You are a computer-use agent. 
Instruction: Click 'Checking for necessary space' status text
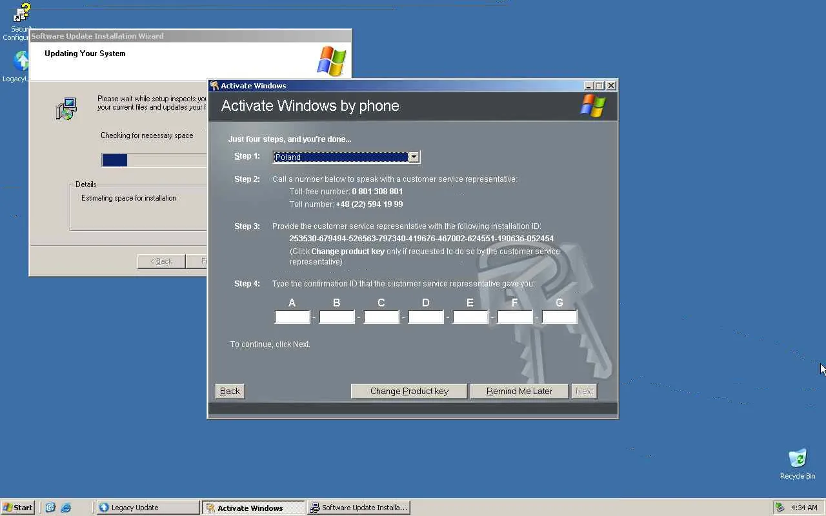tap(147, 135)
